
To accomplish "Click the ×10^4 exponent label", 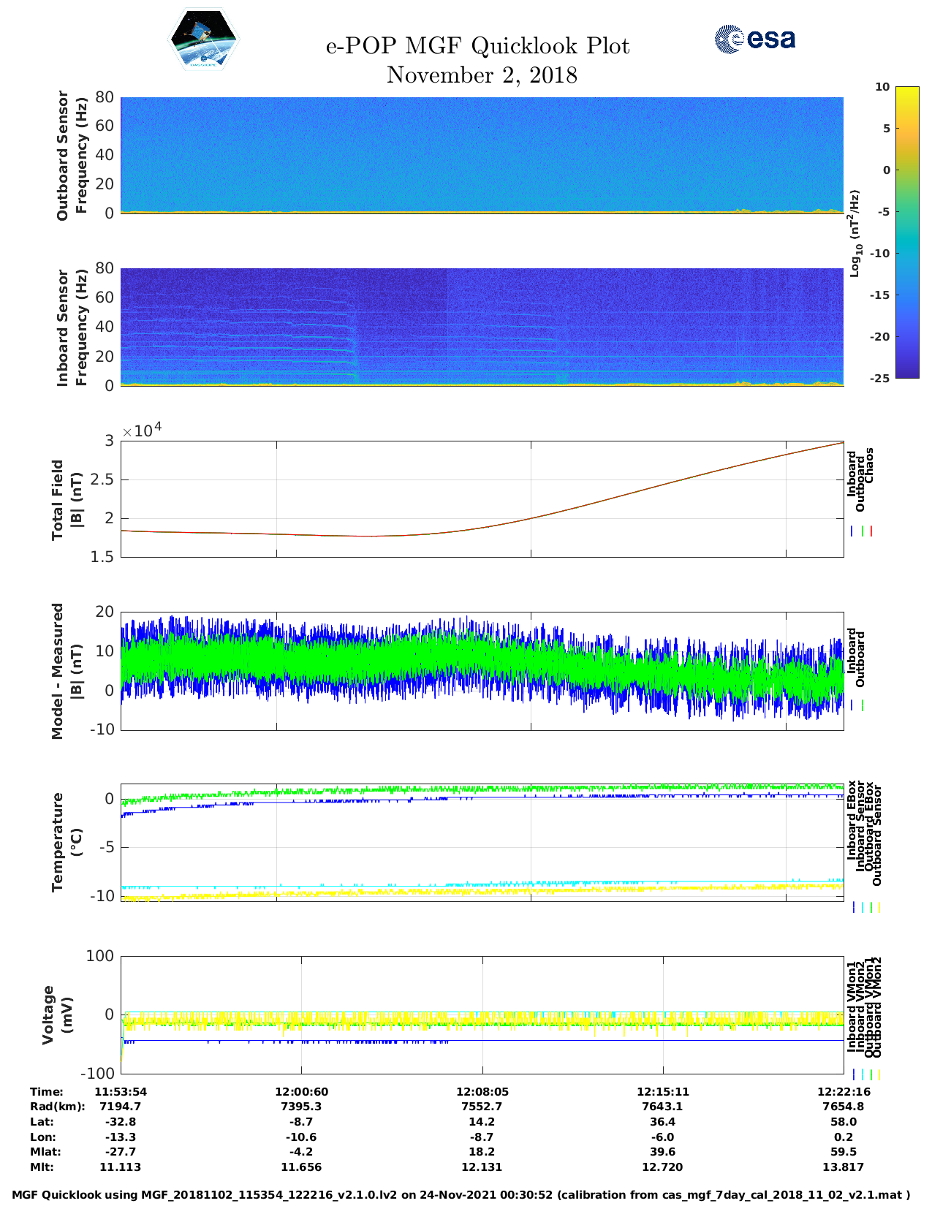I will point(142,431).
